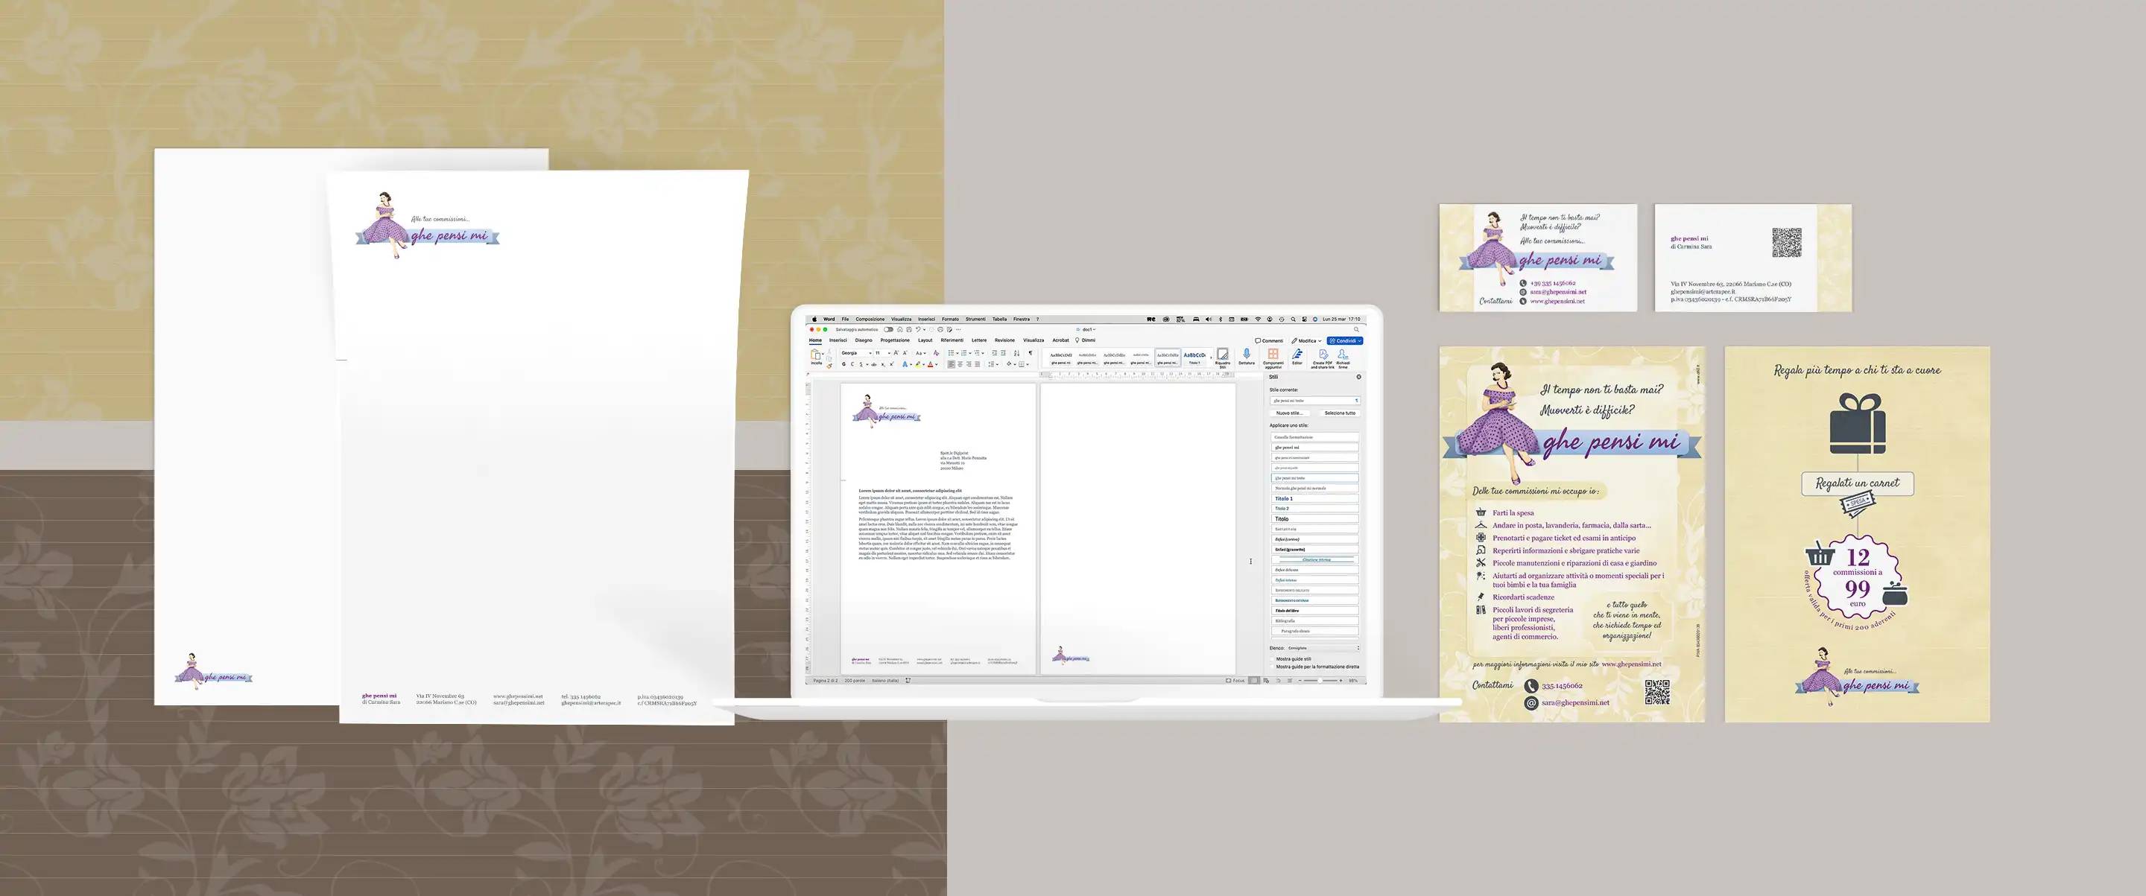The width and height of the screenshot is (2146, 896).
Task: Click the Paste (Incolla) icon
Action: coord(816,355)
